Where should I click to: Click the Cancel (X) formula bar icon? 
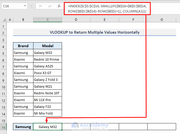click(40, 6)
